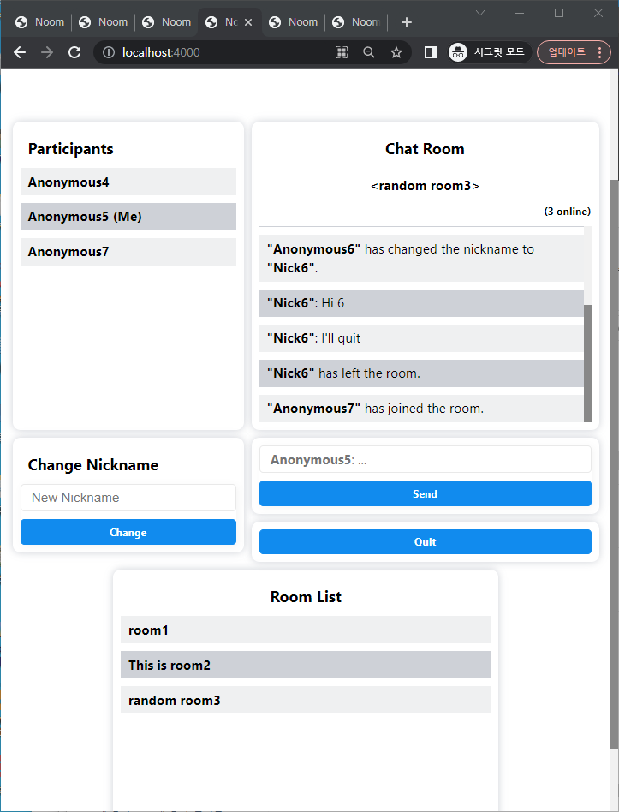This screenshot has width=619, height=812.
Task: Open the zoom magnifier in address bar
Action: point(369,52)
